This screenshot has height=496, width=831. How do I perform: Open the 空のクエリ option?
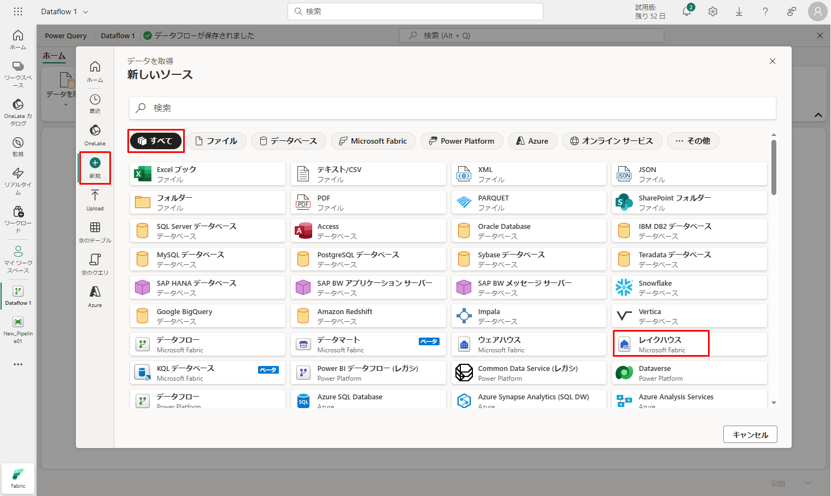pos(95,264)
